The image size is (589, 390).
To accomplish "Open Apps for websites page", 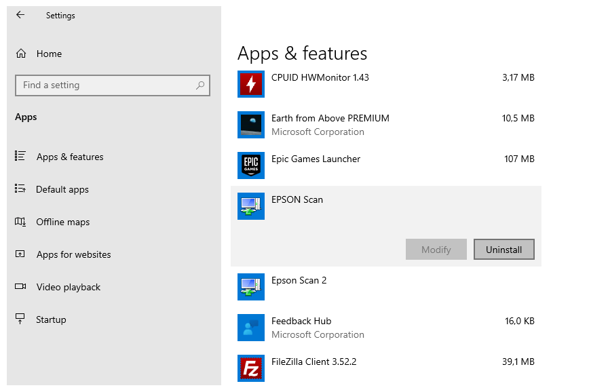I will (x=73, y=254).
